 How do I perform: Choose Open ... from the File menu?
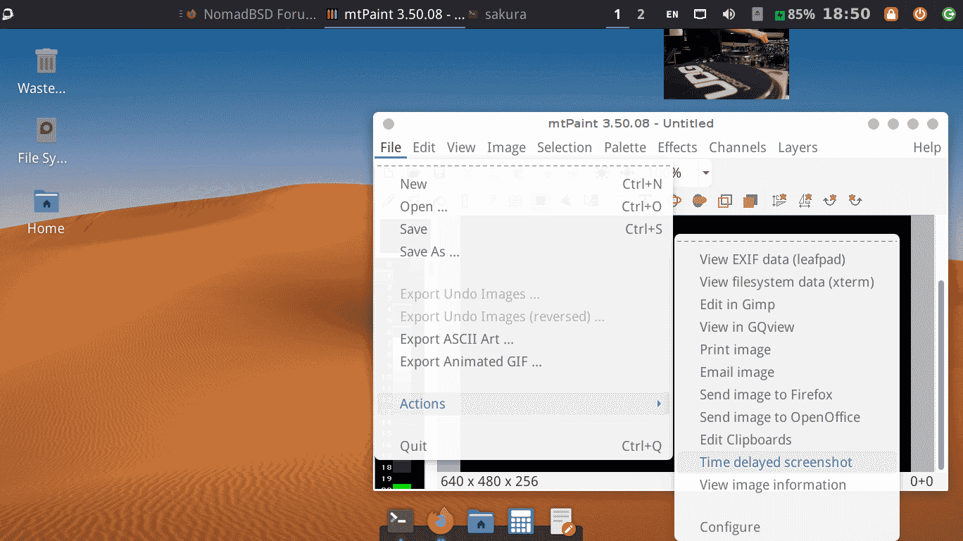click(x=524, y=206)
